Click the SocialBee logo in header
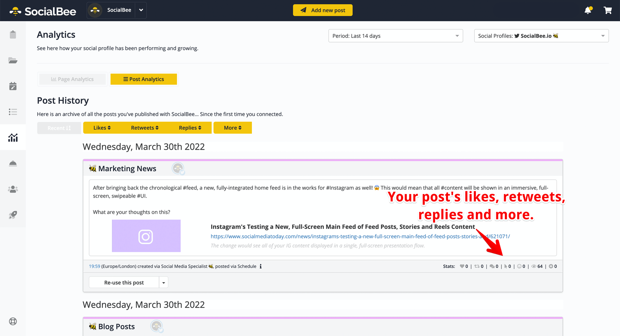620x336 pixels. [43, 11]
